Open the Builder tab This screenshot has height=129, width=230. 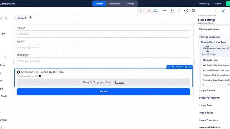click(x=99, y=4)
